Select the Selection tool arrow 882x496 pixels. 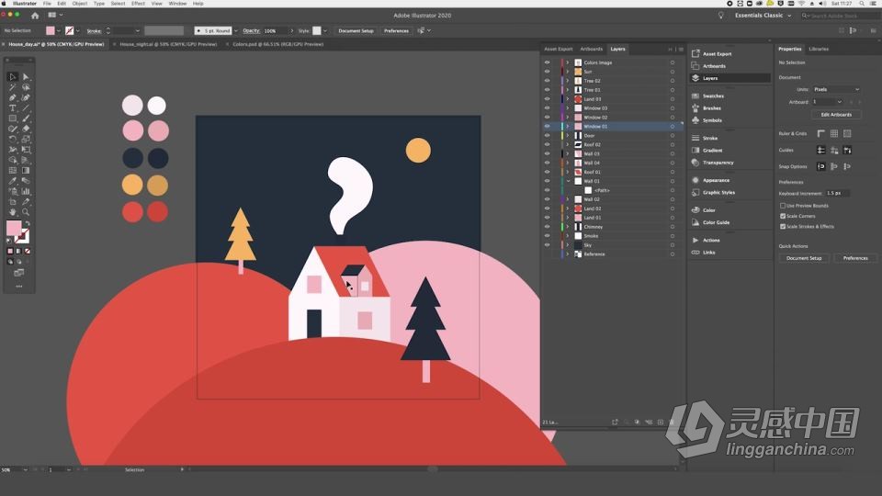tap(12, 76)
